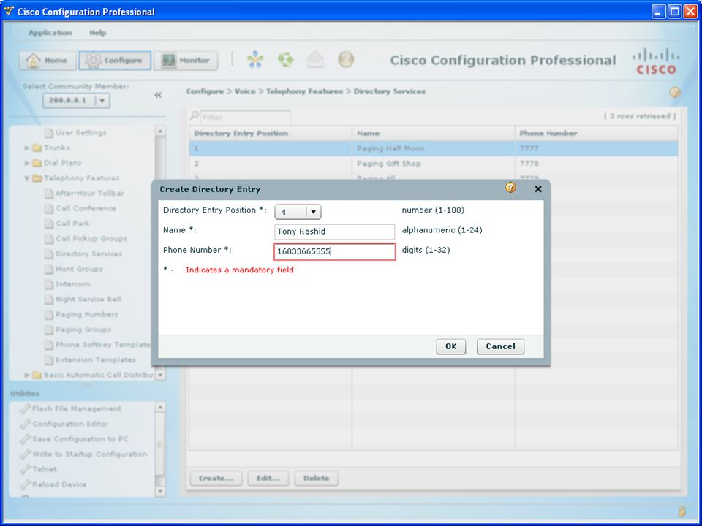Select Intercom tree item
Image resolution: width=702 pixels, height=526 pixels.
pyautogui.click(x=67, y=284)
